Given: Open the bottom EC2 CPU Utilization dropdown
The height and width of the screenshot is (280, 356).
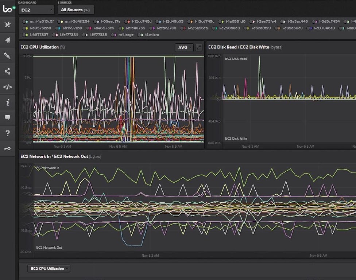Looking at the screenshot, I should tap(49, 268).
